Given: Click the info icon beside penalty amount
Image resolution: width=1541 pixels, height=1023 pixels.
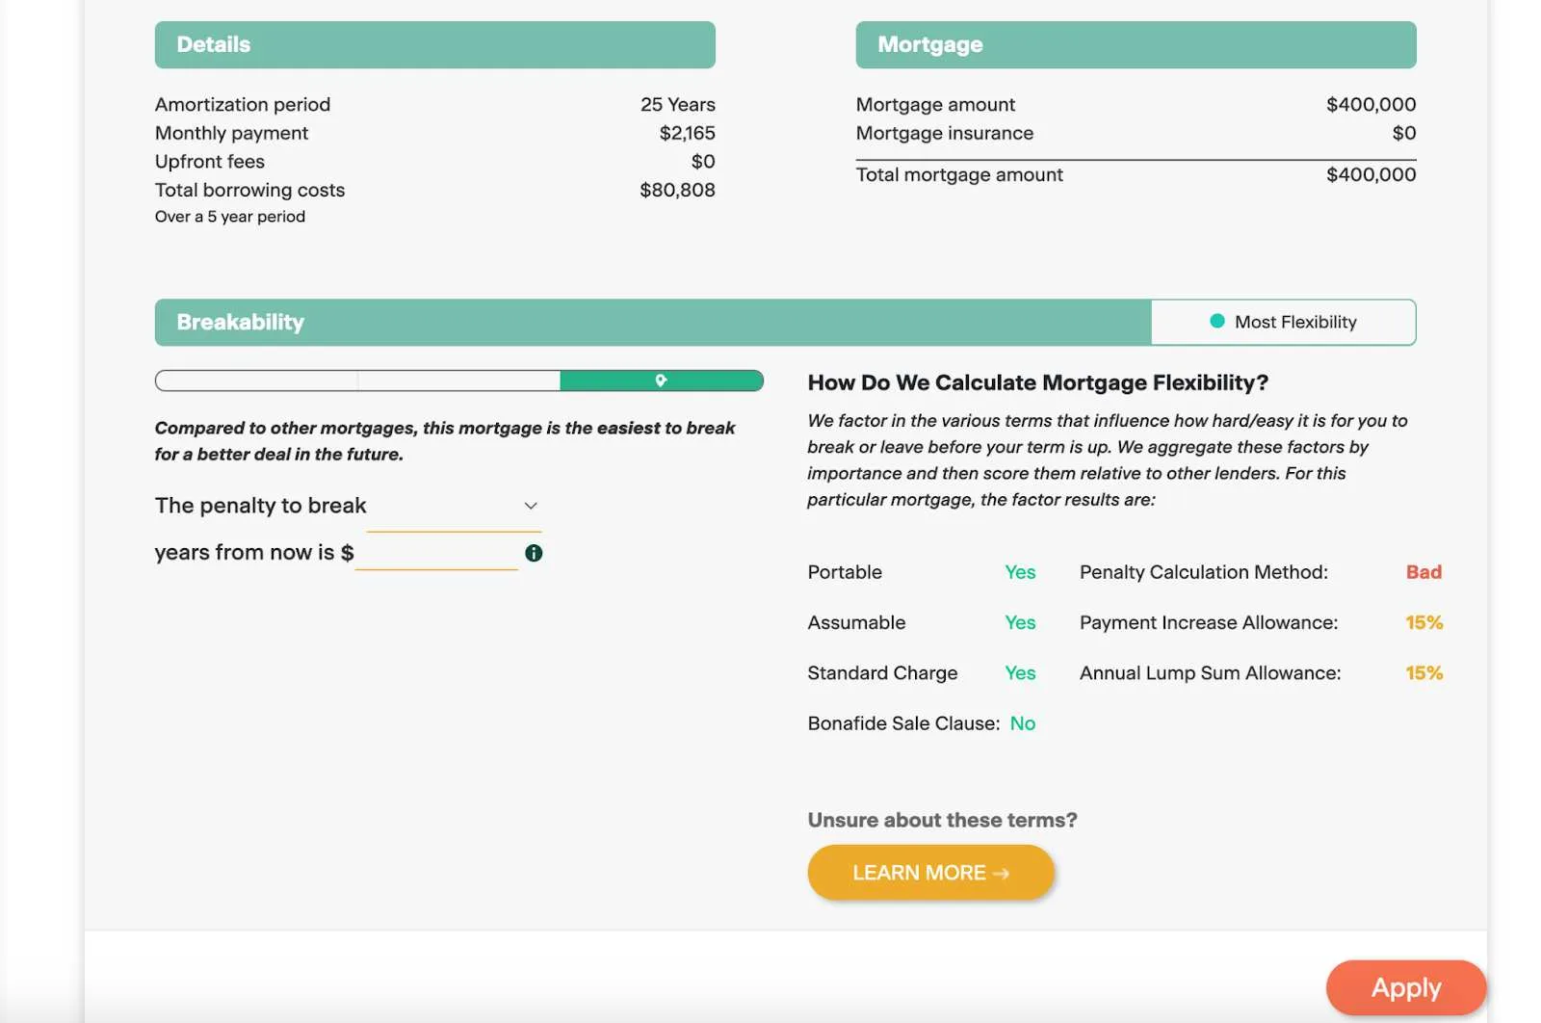Looking at the screenshot, I should coord(534,553).
